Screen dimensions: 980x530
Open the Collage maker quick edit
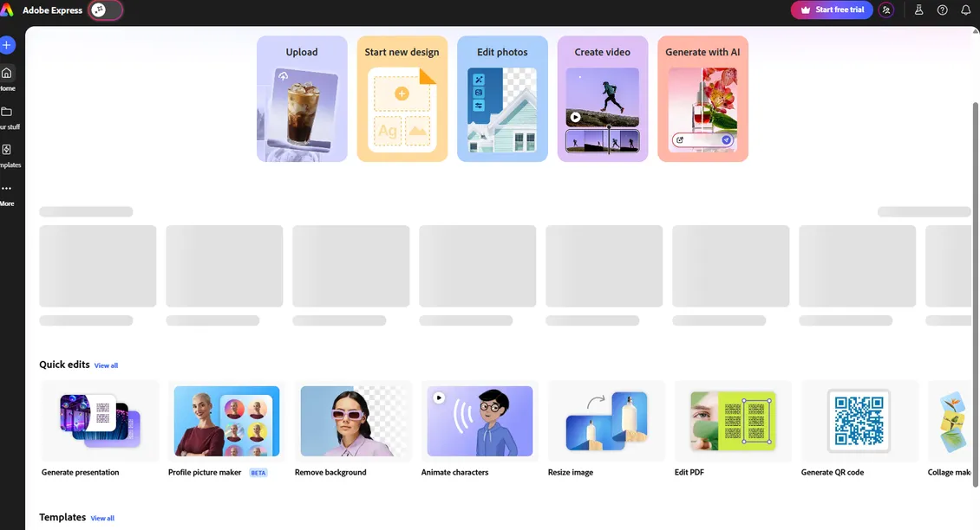tap(949, 430)
